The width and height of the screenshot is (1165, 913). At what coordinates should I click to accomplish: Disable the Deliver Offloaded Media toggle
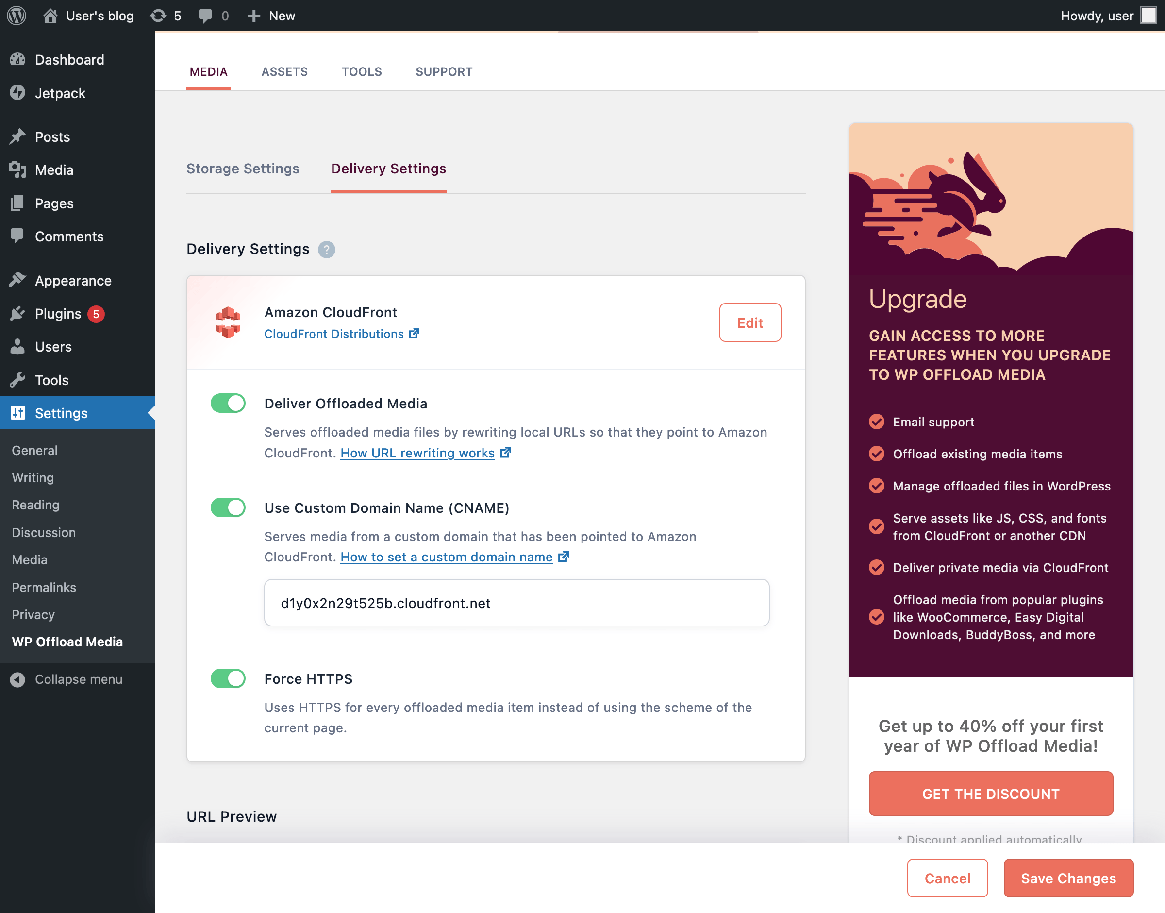click(228, 404)
